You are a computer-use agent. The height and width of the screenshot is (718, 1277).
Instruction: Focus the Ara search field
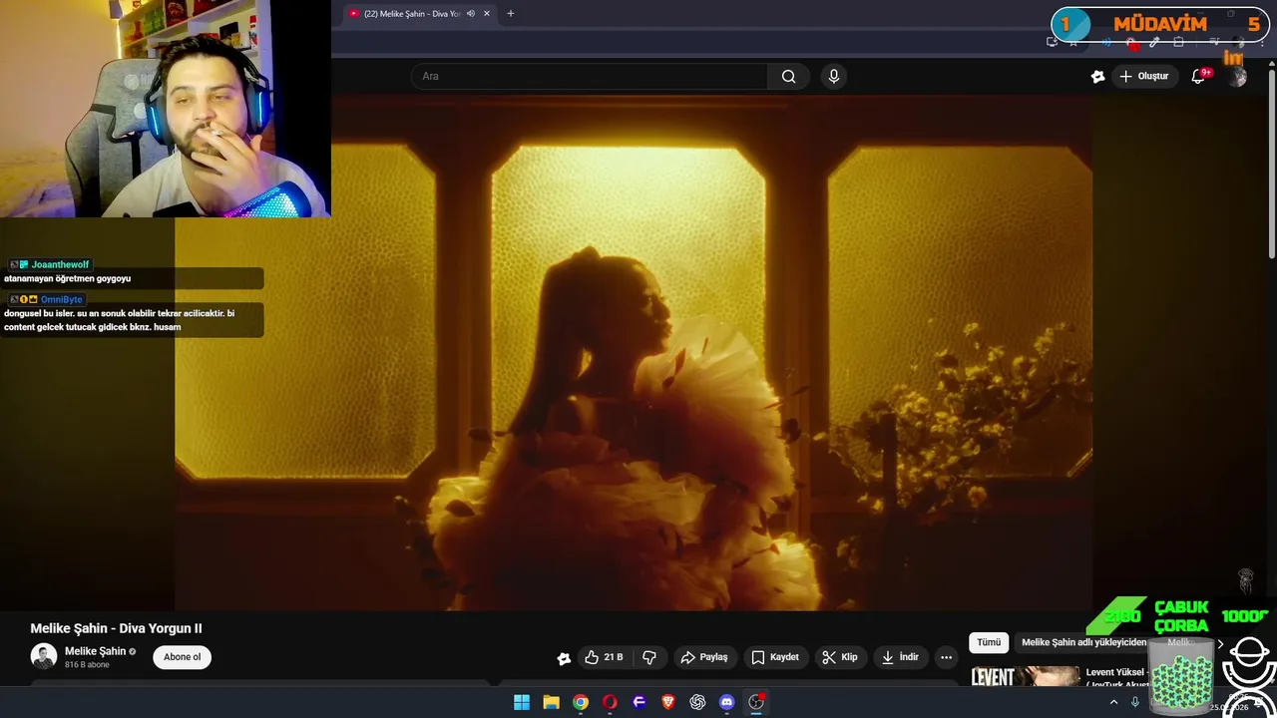tap(589, 76)
